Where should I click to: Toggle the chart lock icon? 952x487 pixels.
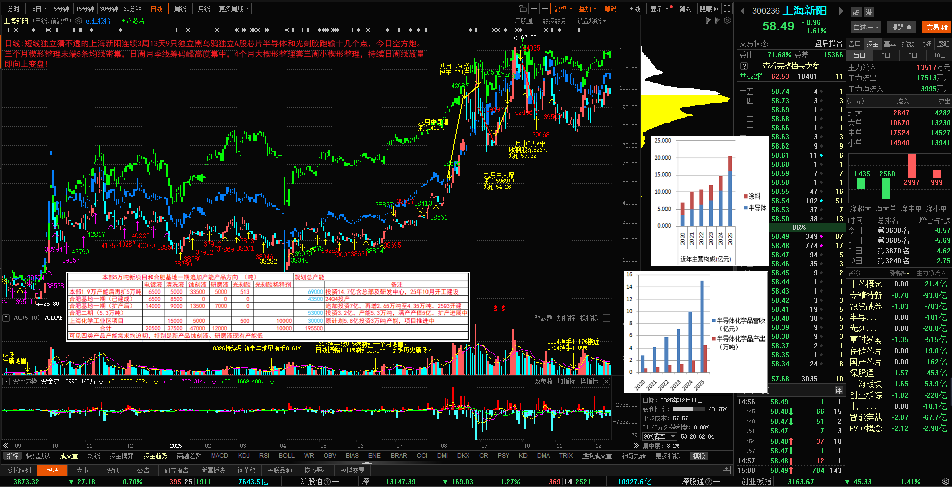point(523,9)
